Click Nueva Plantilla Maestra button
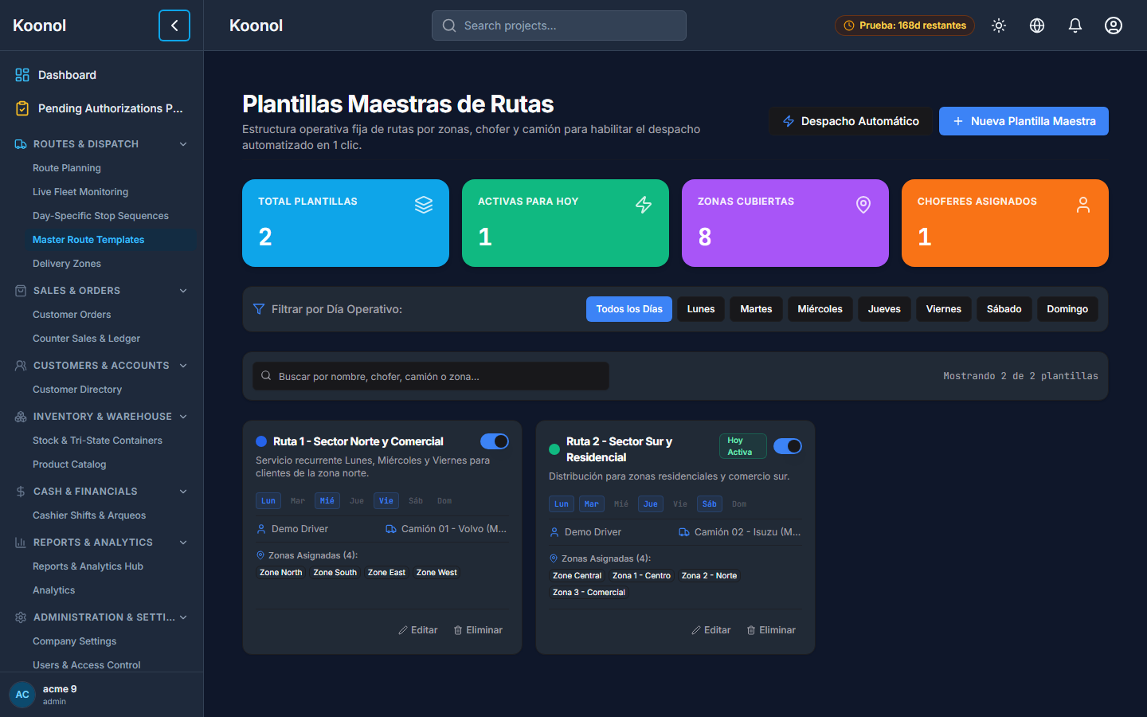Screen dimensions: 1147x717 tap(1024, 121)
